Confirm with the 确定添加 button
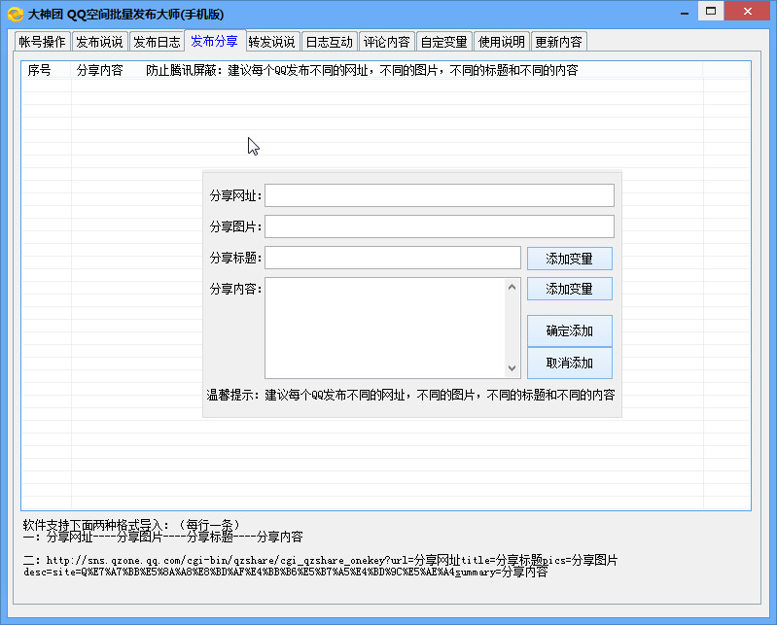The height and width of the screenshot is (625, 777). click(x=569, y=330)
